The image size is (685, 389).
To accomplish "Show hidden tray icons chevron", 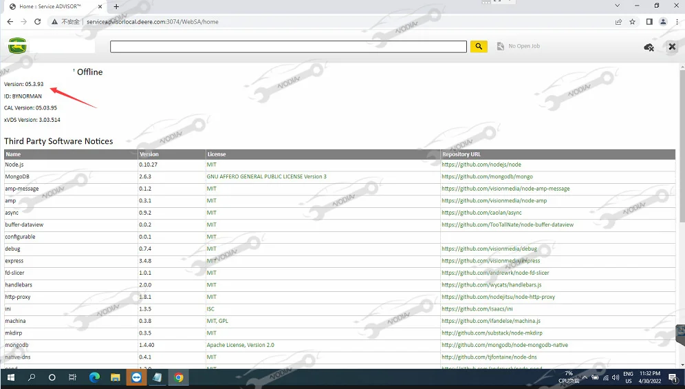I will tap(585, 377).
